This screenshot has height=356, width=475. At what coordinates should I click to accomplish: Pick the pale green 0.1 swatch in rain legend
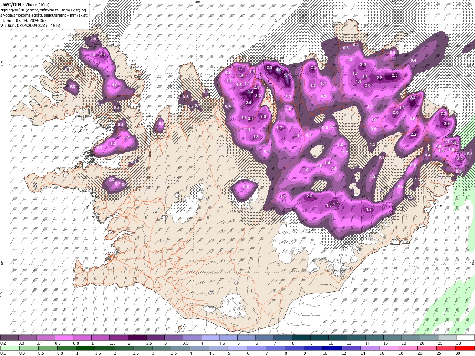point(9,348)
